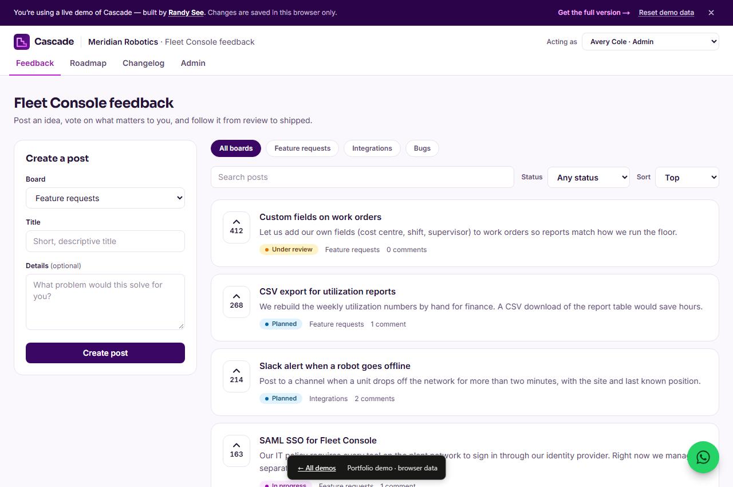Upvote the SAML SSO for Fleet Console post

click(237, 451)
